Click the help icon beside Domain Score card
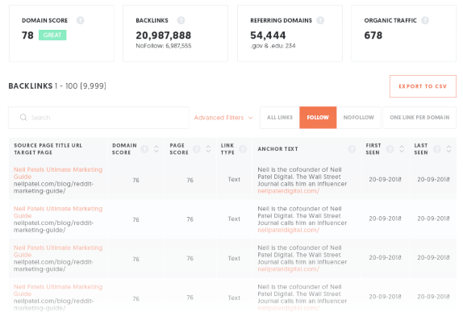 point(80,20)
